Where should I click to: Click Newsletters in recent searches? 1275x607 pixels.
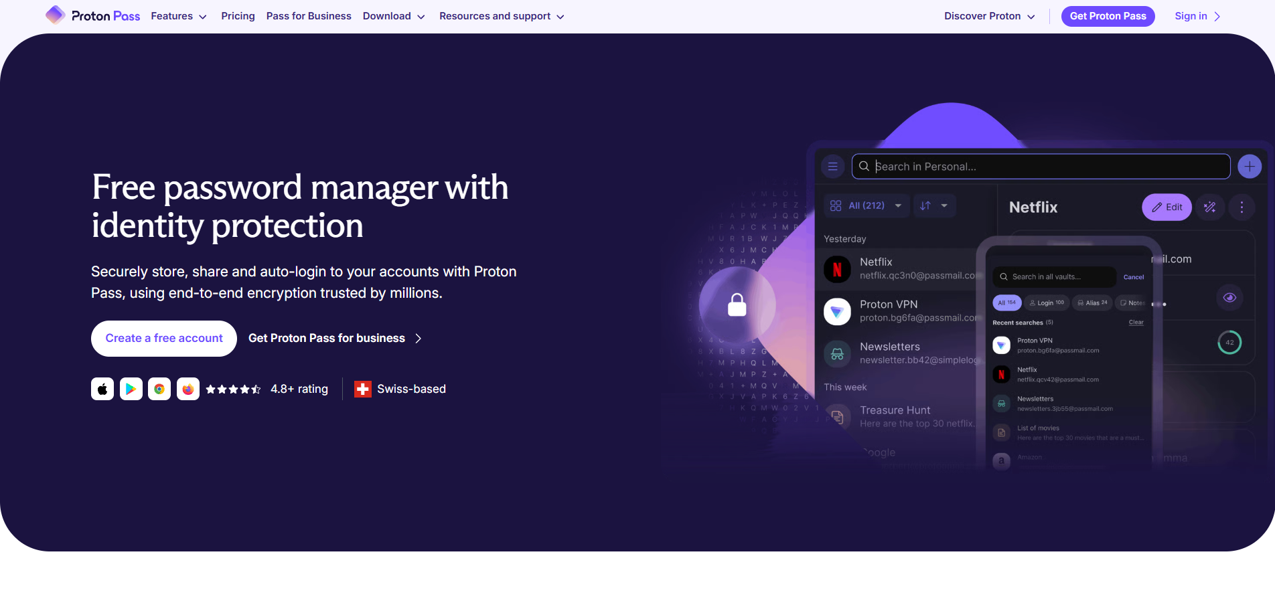(x=1069, y=404)
